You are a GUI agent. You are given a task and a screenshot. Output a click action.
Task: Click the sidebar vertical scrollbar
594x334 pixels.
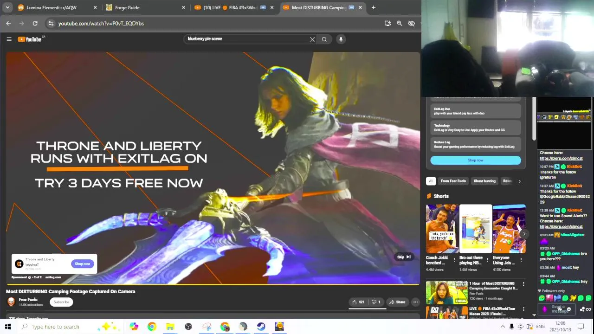pos(534,118)
